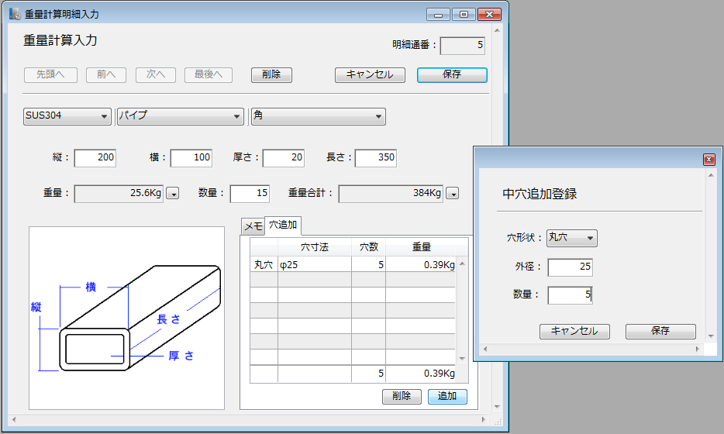Click キャンセル in the main window
Screen dimensions: 724x434
[370, 75]
